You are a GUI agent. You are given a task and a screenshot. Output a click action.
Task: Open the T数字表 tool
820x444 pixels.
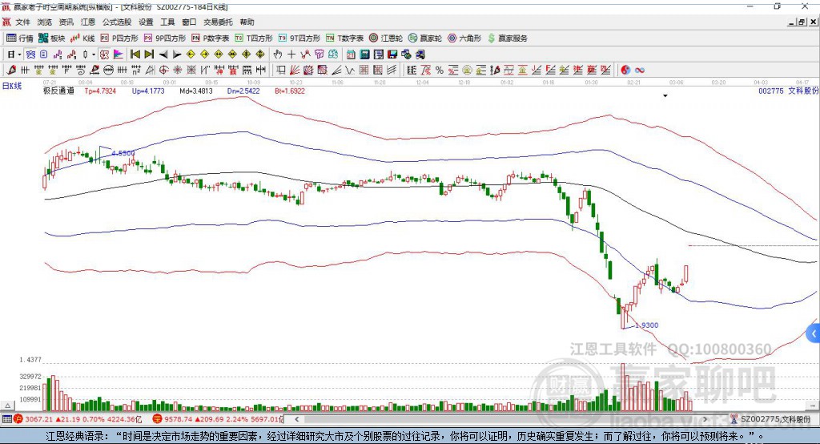(344, 38)
